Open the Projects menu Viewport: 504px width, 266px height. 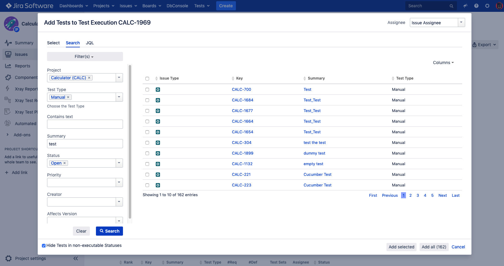104,6
